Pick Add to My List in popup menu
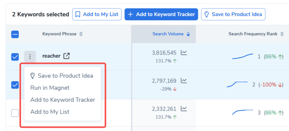The width and height of the screenshot is (289, 131). [50, 112]
